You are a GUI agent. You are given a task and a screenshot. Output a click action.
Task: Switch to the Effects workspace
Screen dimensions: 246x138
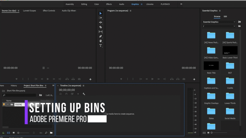coord(109,4)
